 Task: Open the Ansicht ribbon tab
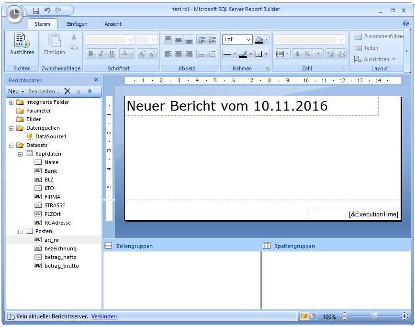point(113,24)
